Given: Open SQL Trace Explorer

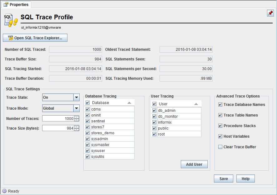Looking at the screenshot, I should click(x=35, y=38).
